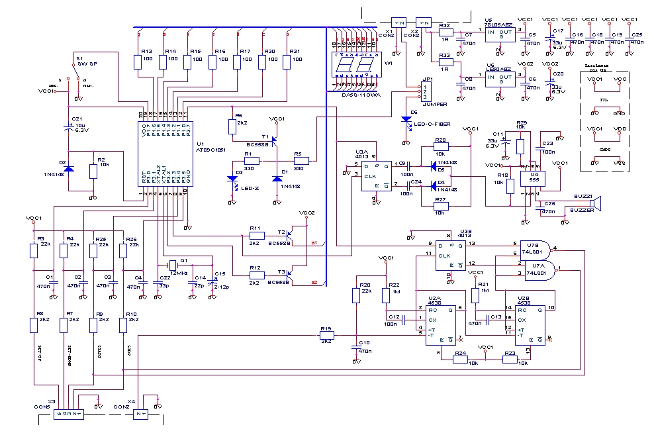Click the X2 two-pin connector block
654x435 pixels.
coord(424,23)
